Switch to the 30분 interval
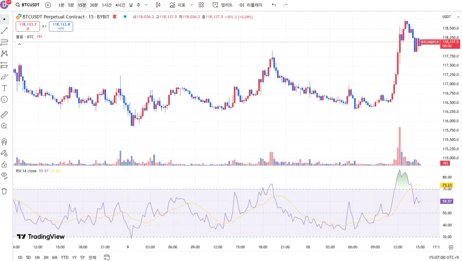Screen dimensions: 462x261 pyautogui.click(x=94, y=5)
